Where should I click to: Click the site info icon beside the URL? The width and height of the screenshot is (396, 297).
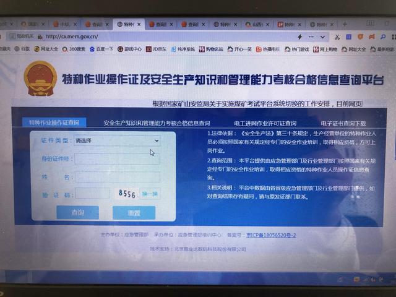tap(40, 37)
